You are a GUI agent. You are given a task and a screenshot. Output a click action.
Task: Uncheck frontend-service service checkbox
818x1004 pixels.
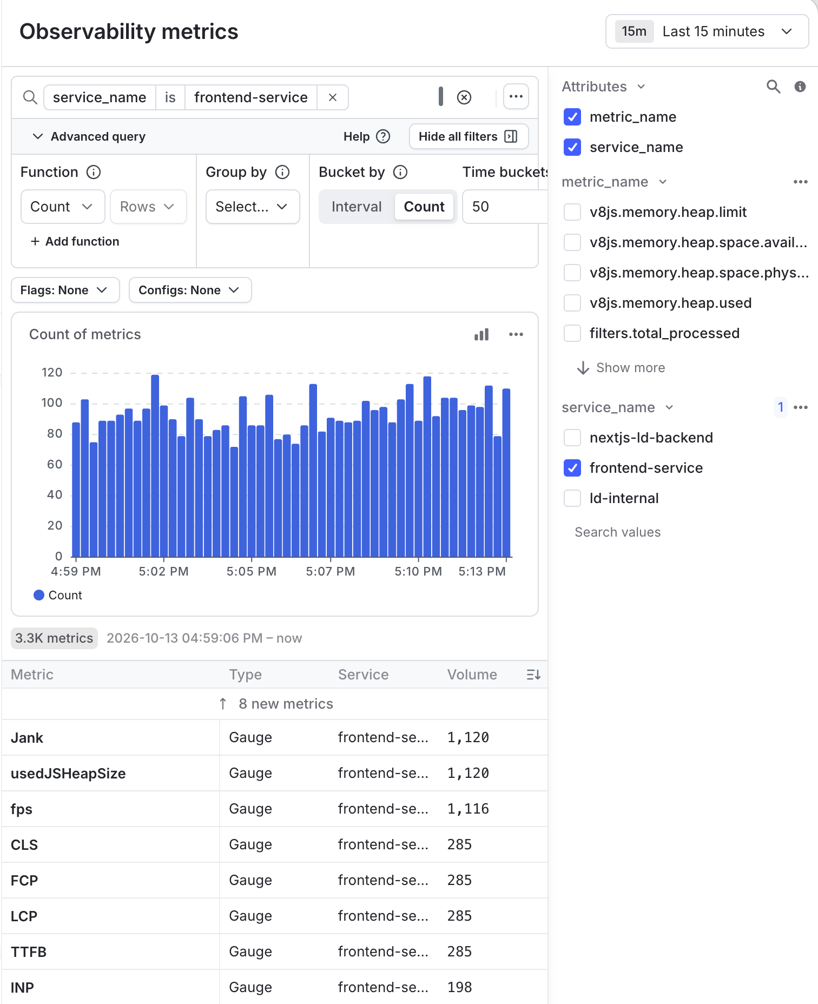click(572, 468)
